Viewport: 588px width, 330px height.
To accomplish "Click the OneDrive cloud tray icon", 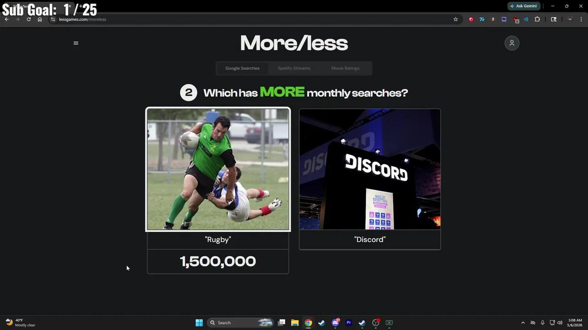I will (x=533, y=323).
